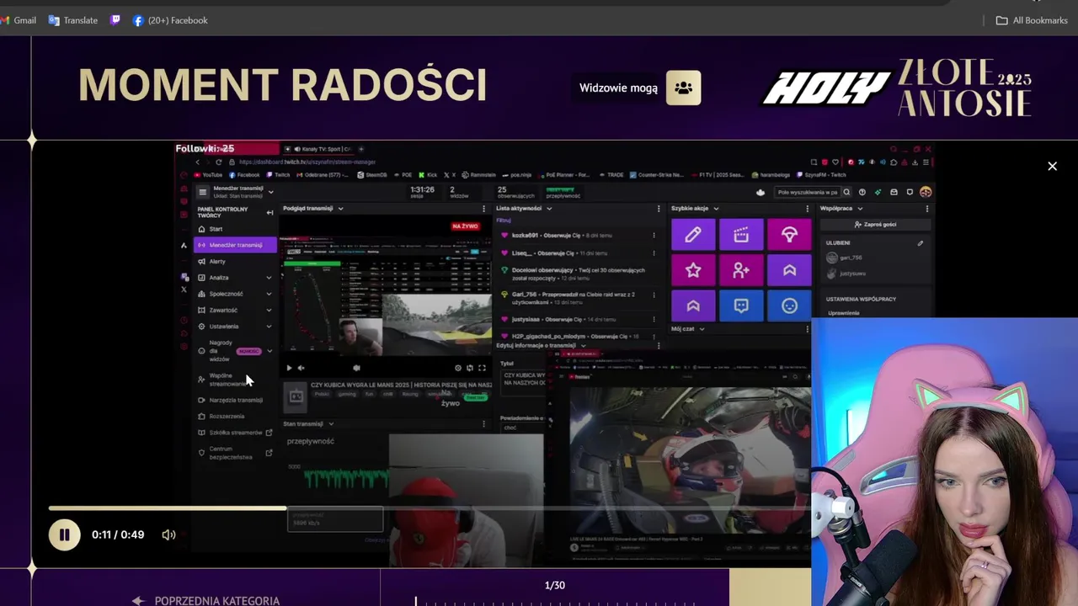1078x606 pixels.
Task: Click the chat bubble quick action tile
Action: pos(741,306)
